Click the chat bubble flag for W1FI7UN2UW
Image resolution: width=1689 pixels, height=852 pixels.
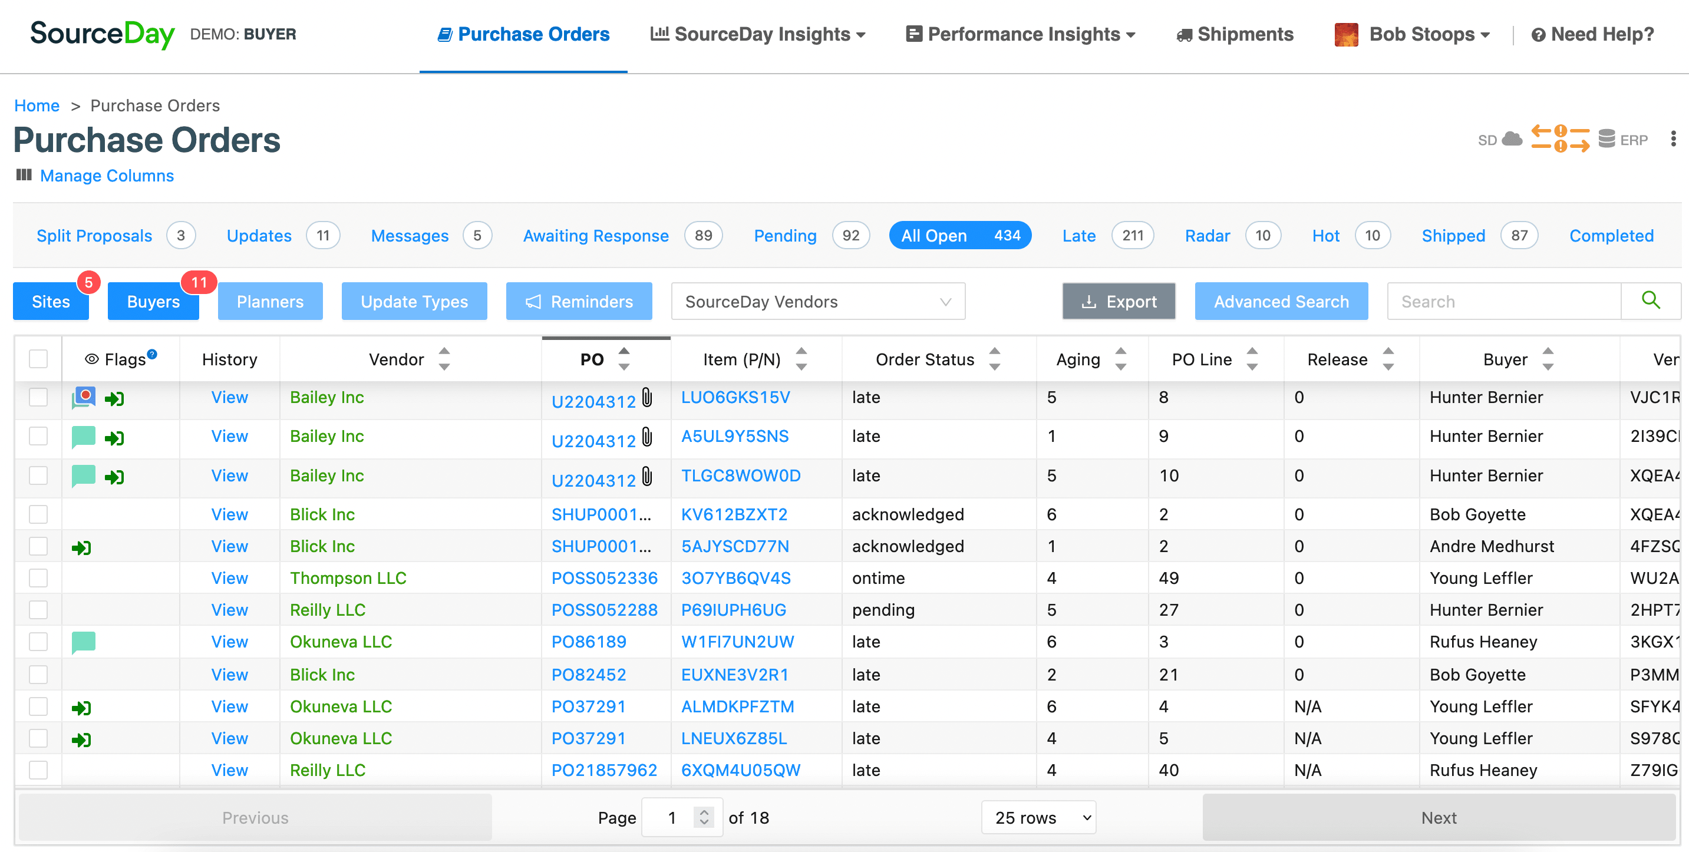84,642
